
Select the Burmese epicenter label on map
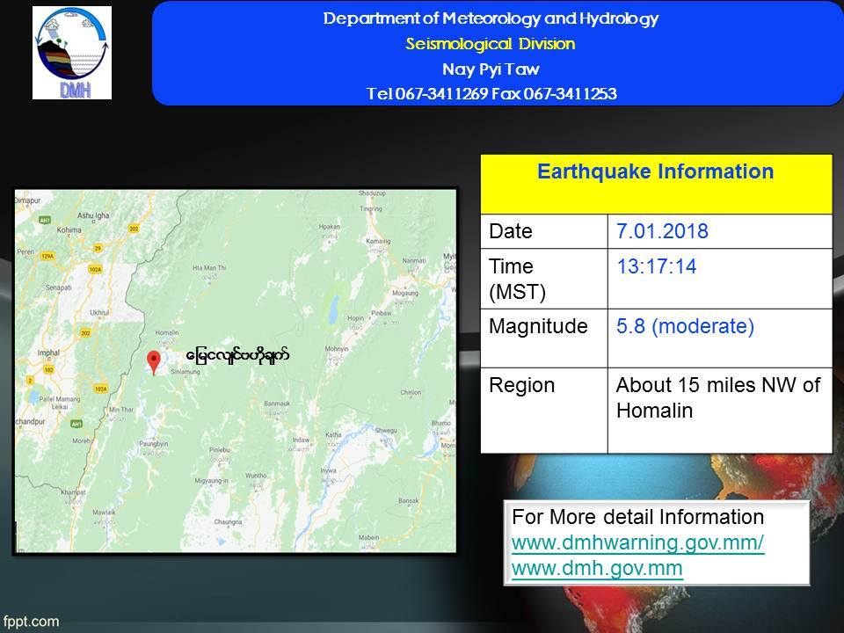click(238, 355)
